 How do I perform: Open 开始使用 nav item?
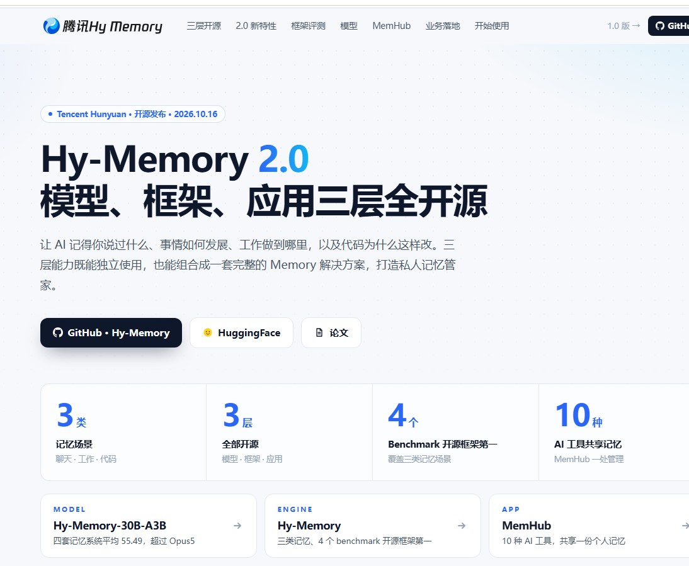pyautogui.click(x=492, y=26)
